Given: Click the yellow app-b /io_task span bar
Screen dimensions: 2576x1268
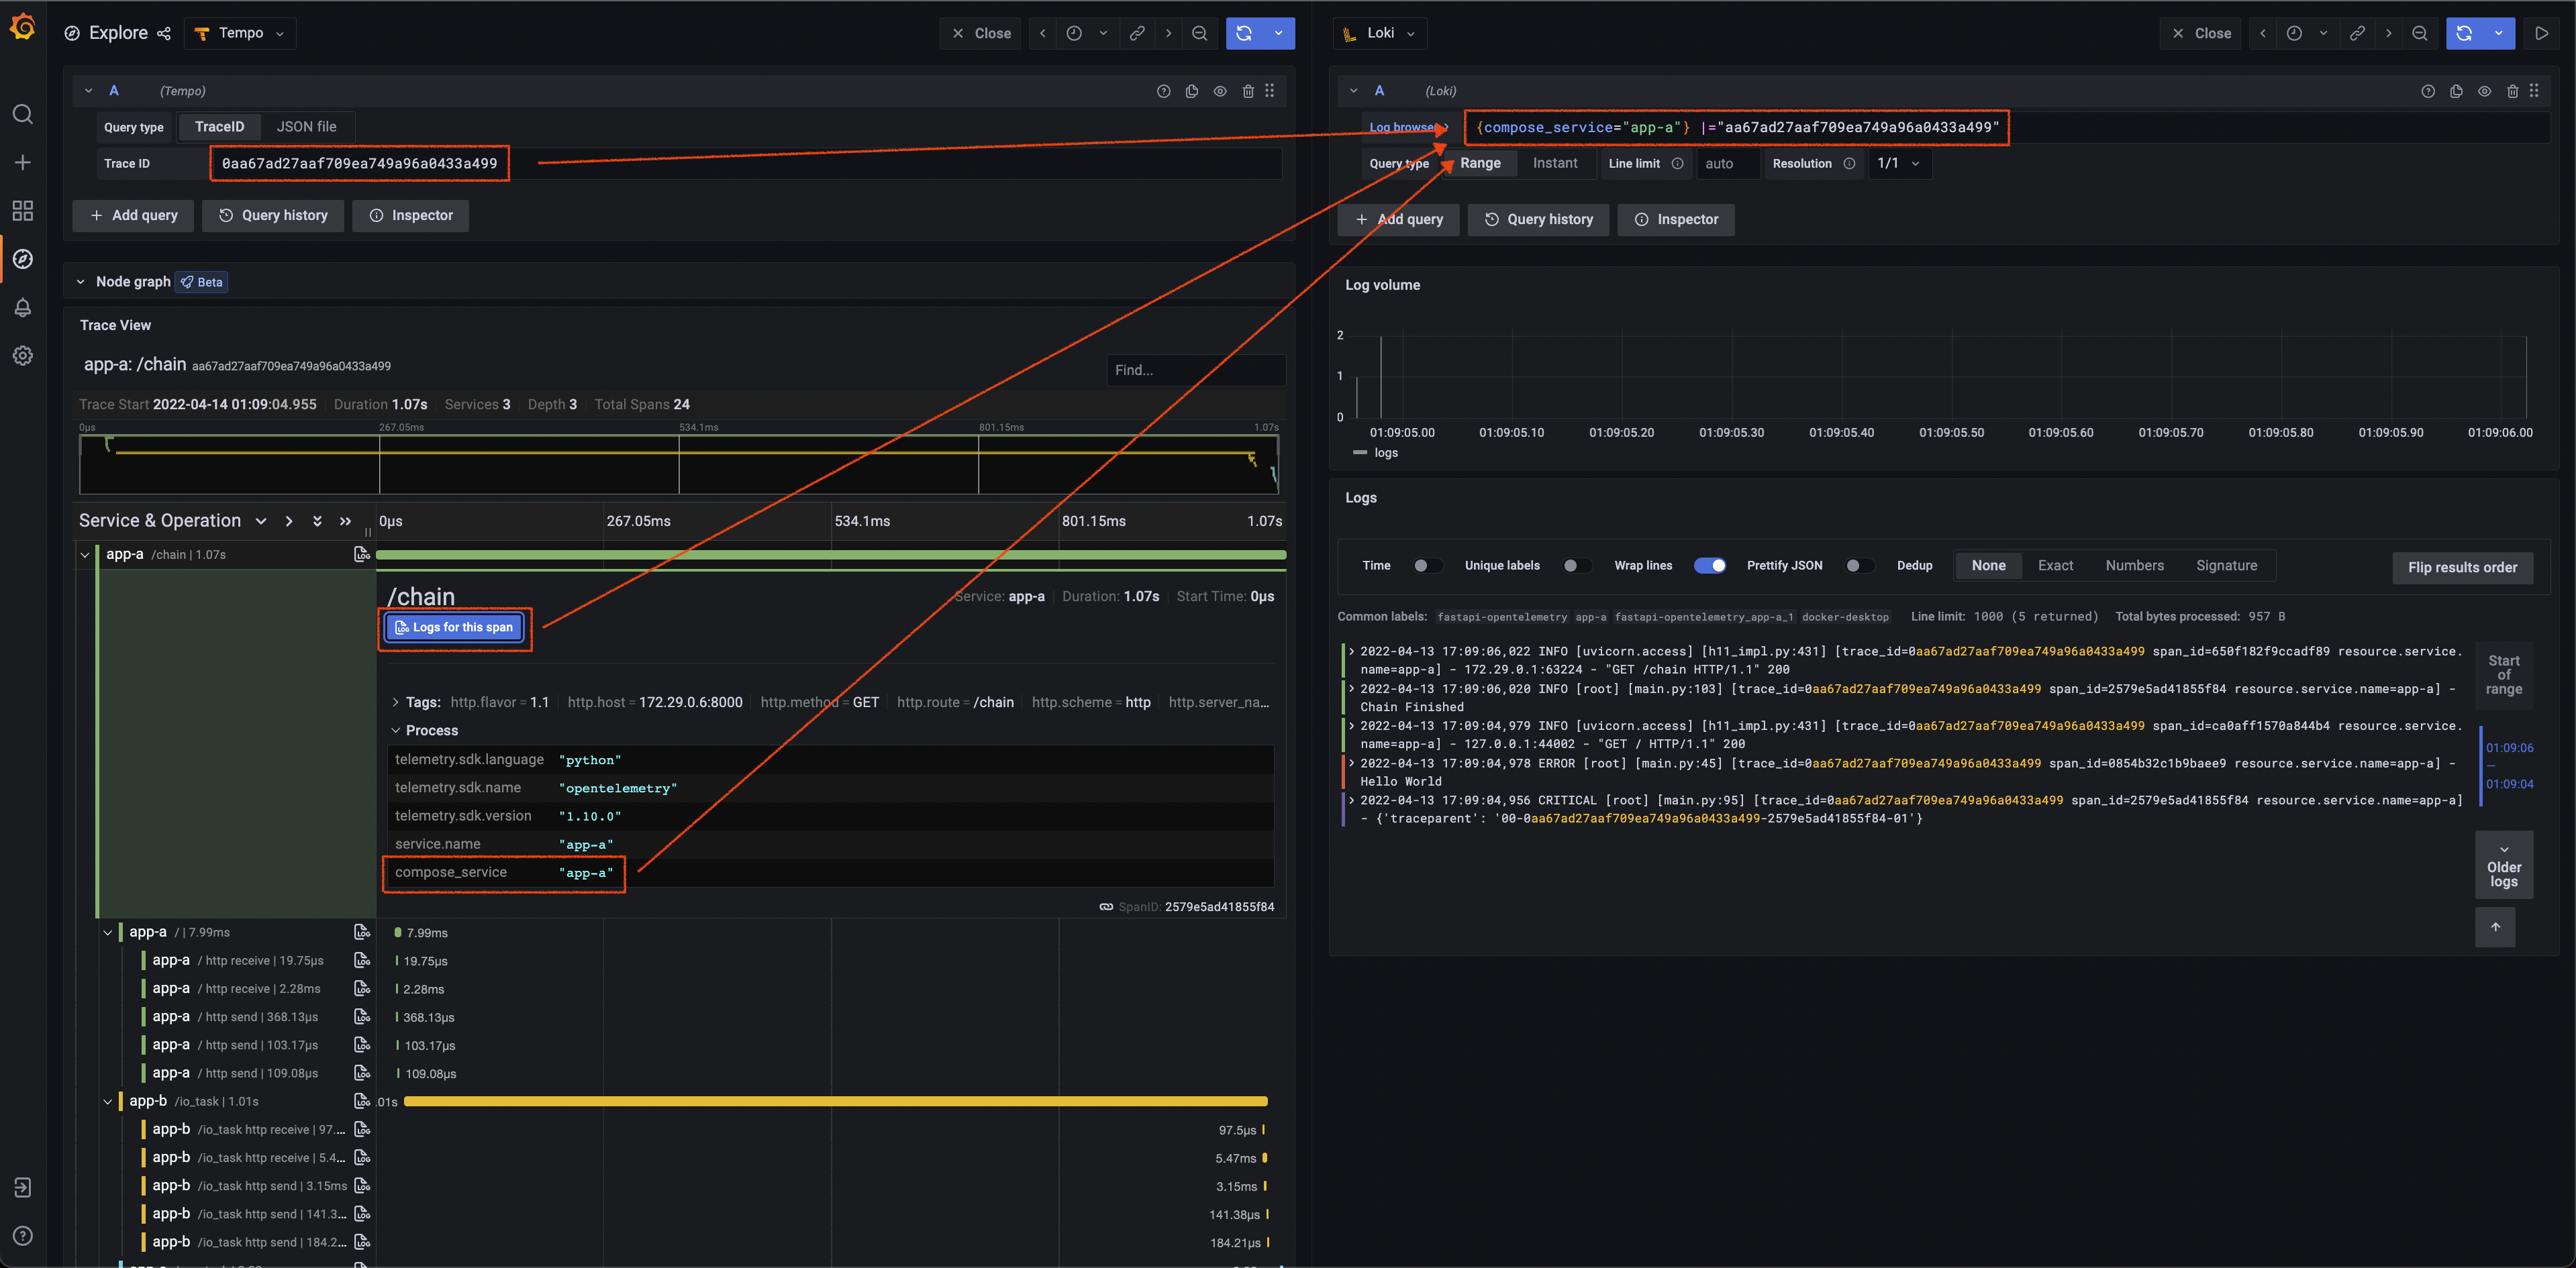Looking at the screenshot, I should 835,1101.
